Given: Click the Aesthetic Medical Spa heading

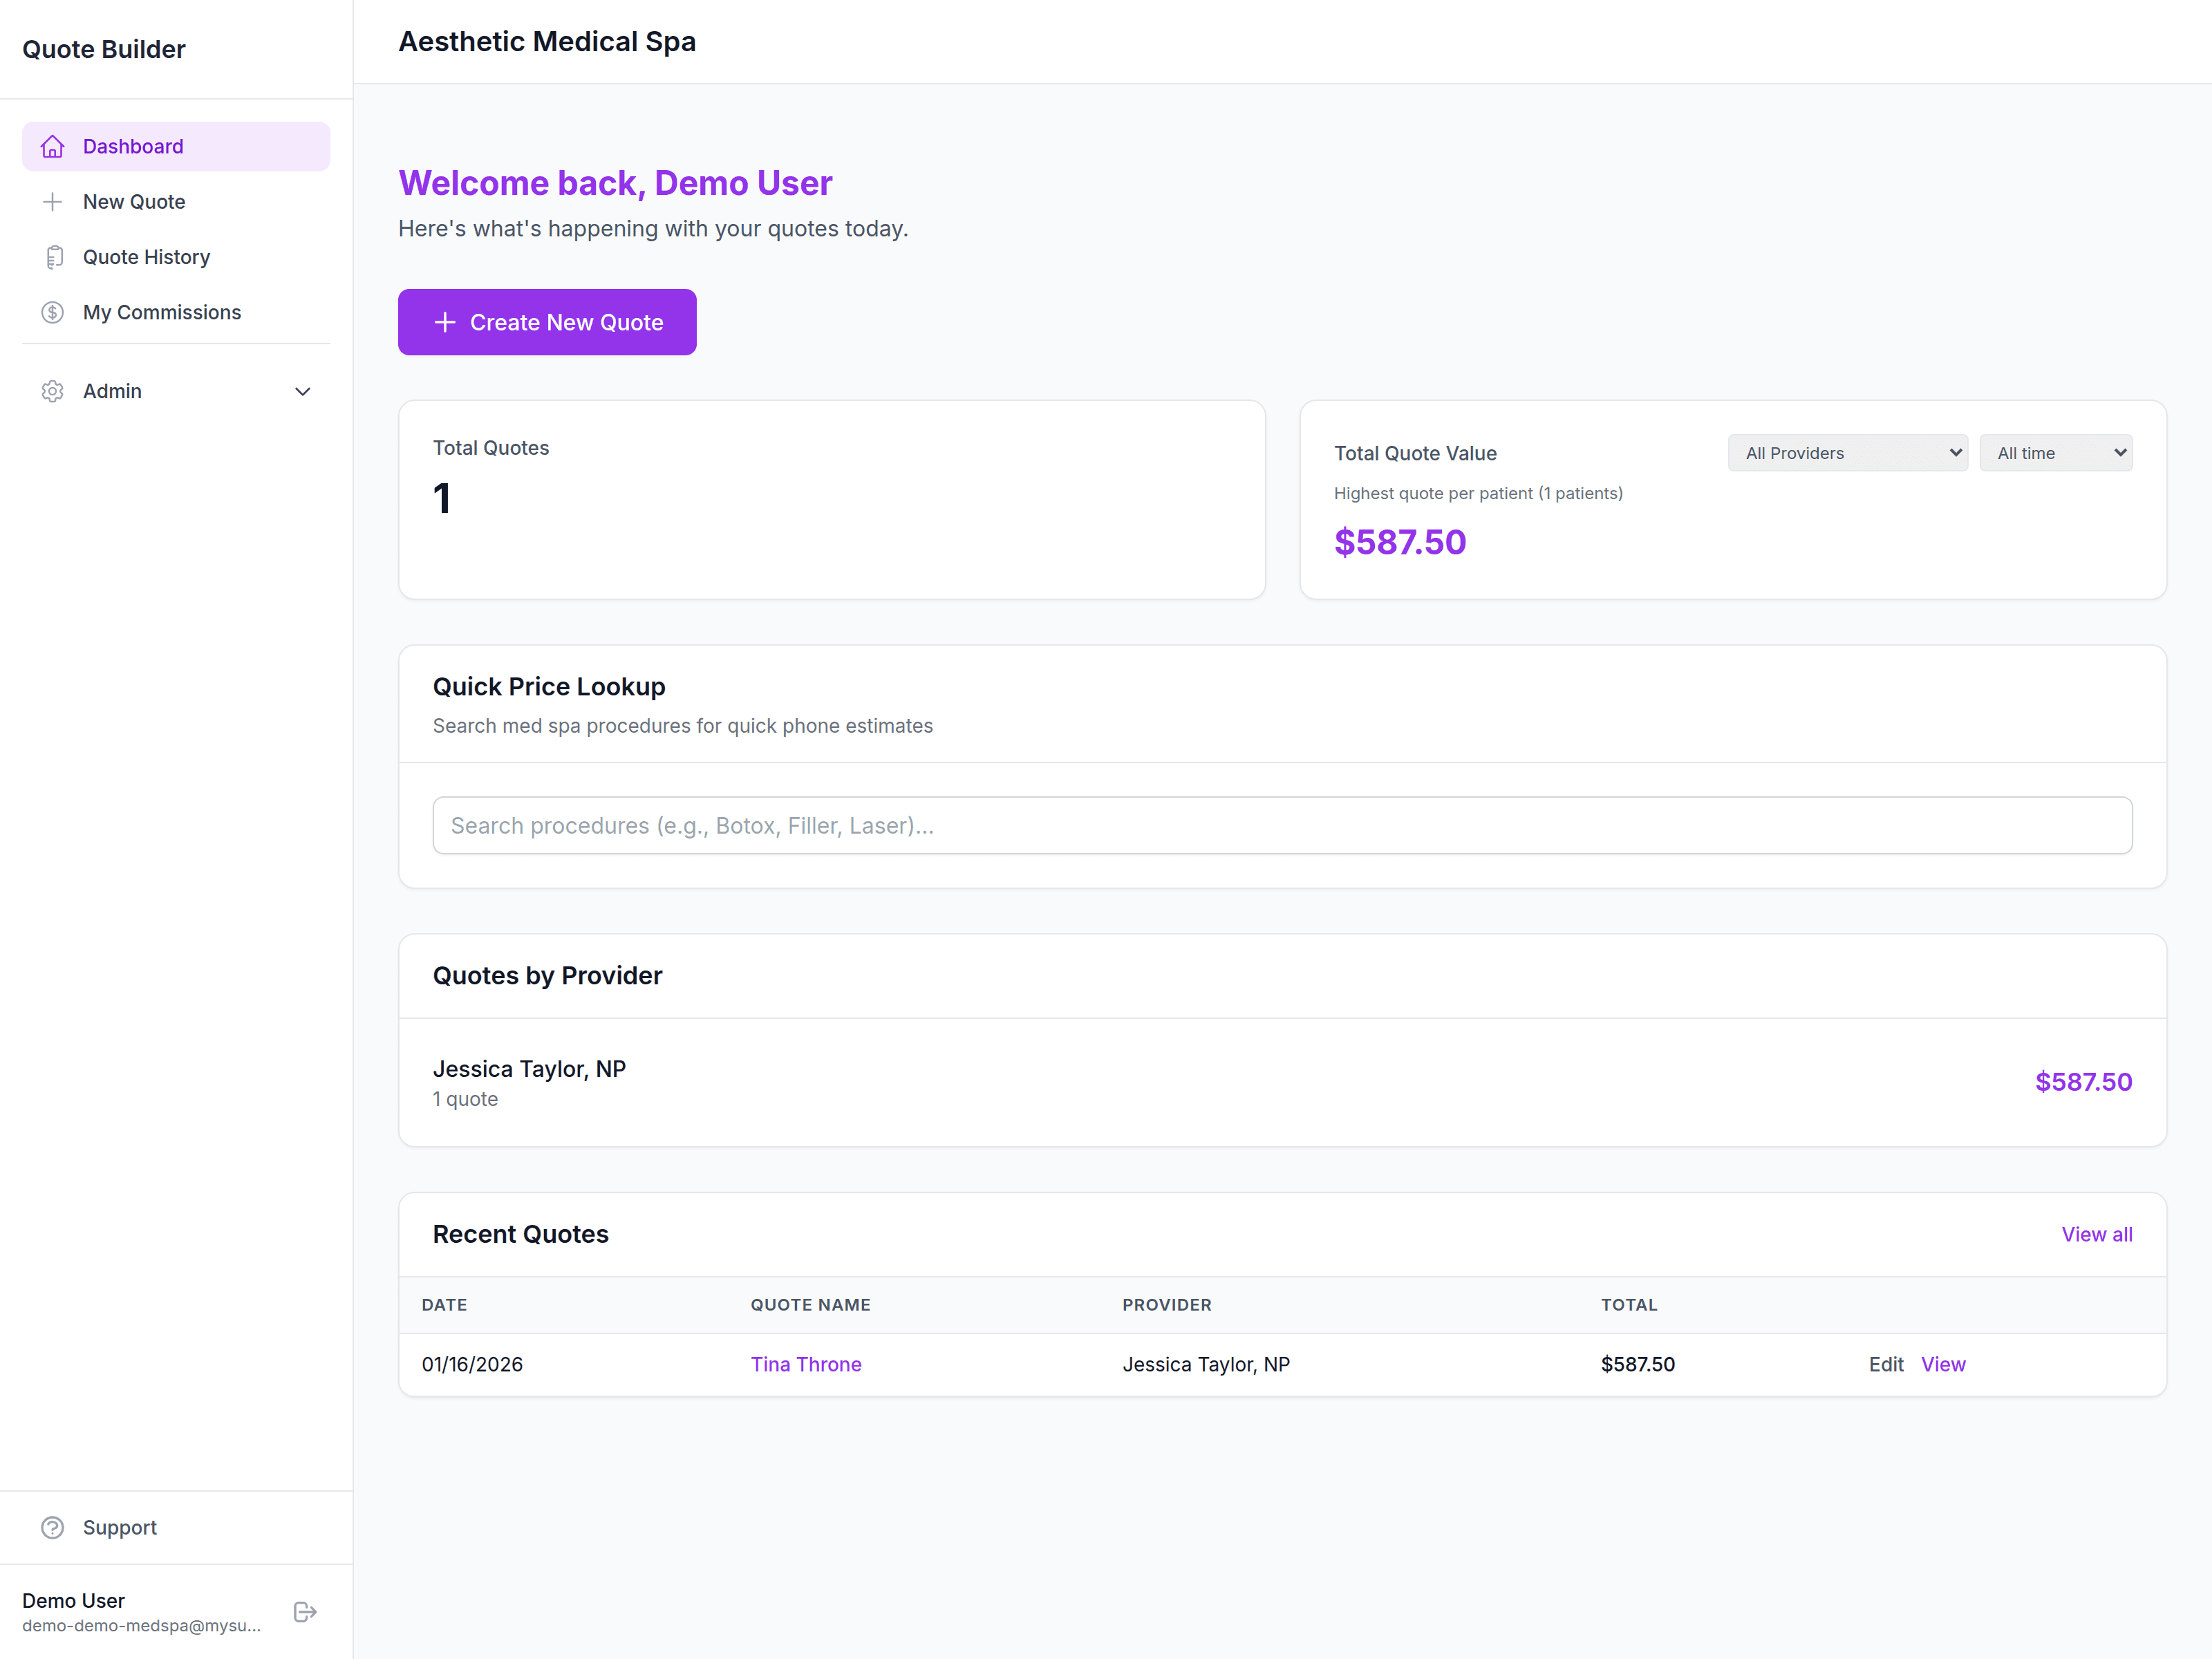Looking at the screenshot, I should 547,41.
